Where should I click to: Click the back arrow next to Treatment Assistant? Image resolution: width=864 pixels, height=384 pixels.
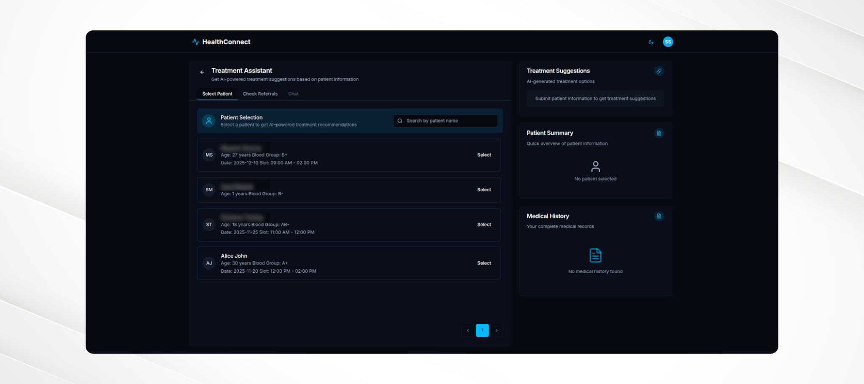202,72
